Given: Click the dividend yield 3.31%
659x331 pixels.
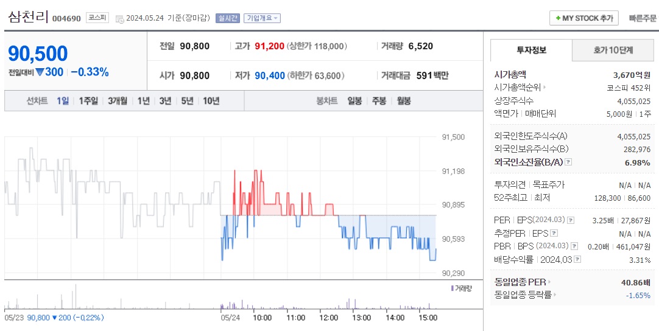Looking at the screenshot, I should [x=640, y=260].
